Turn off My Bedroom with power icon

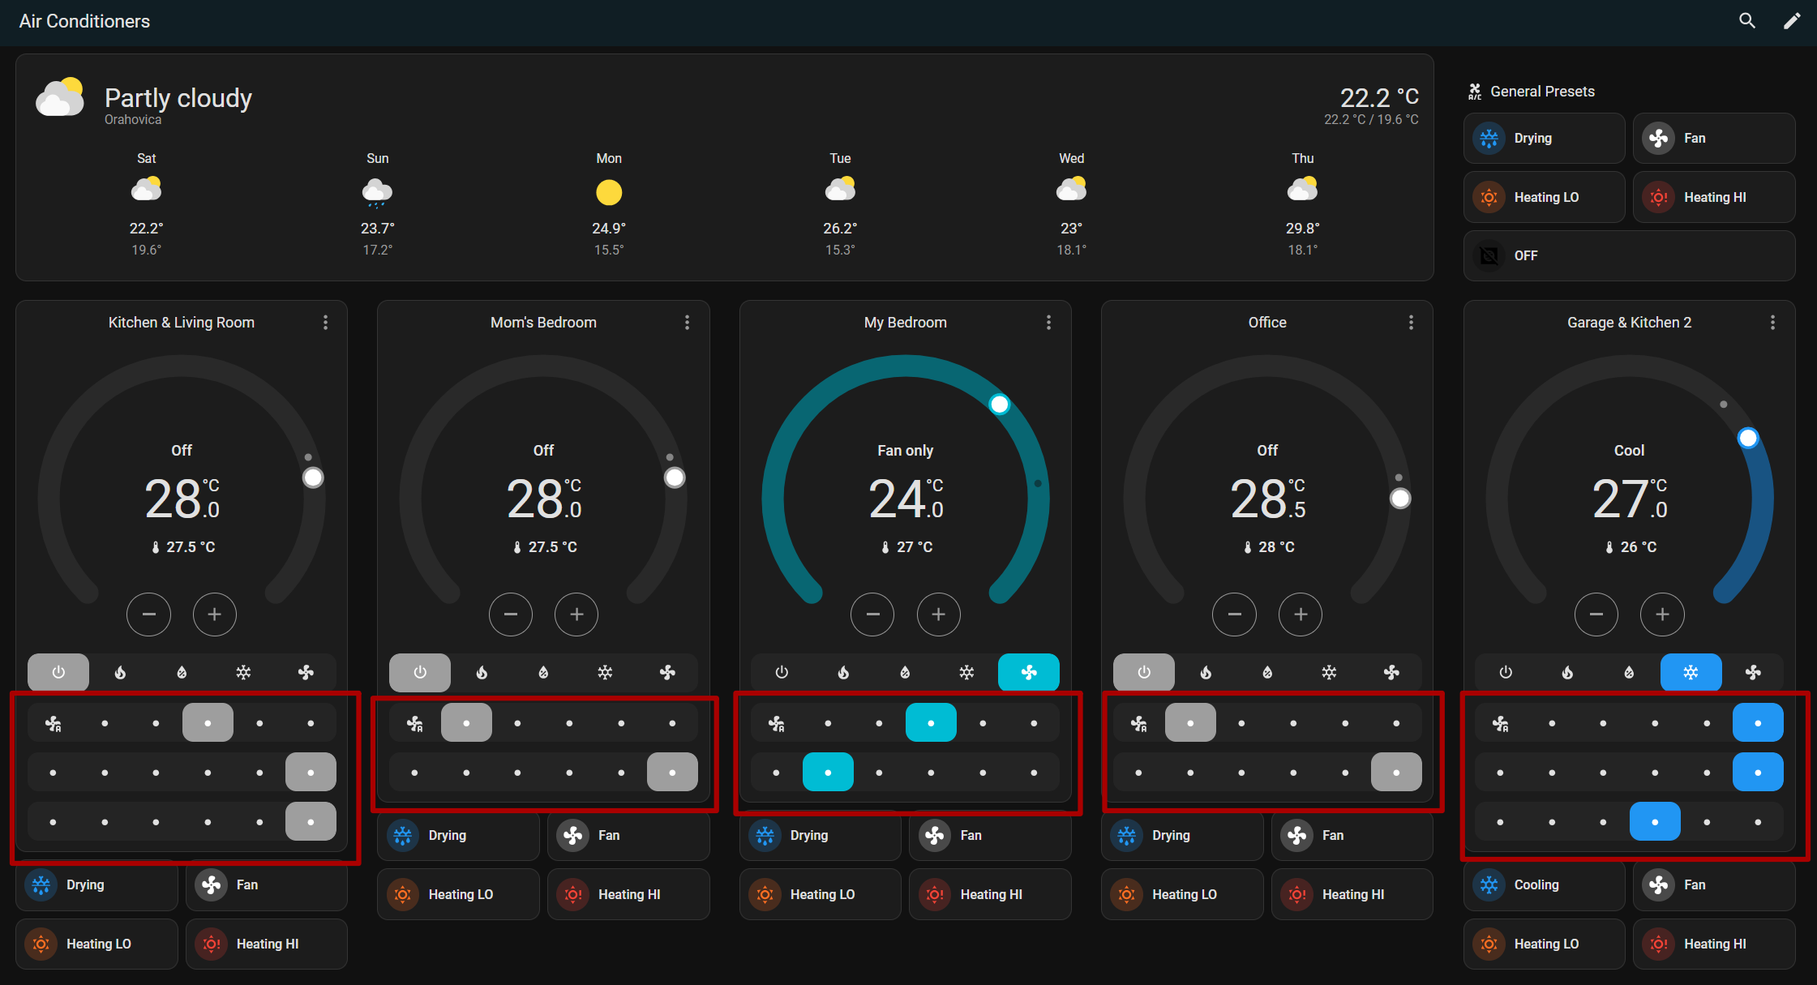pyautogui.click(x=782, y=672)
